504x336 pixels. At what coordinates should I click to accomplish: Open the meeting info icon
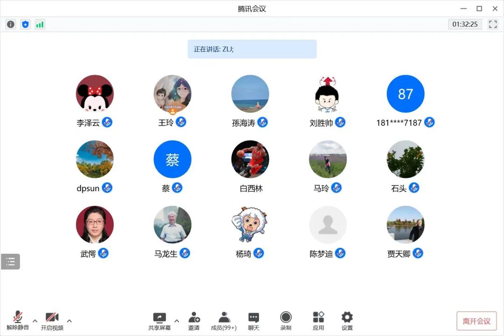pyautogui.click(x=11, y=24)
